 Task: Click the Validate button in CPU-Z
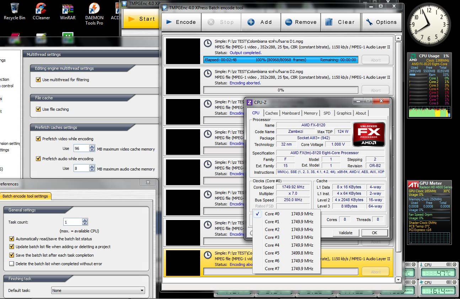point(346,233)
